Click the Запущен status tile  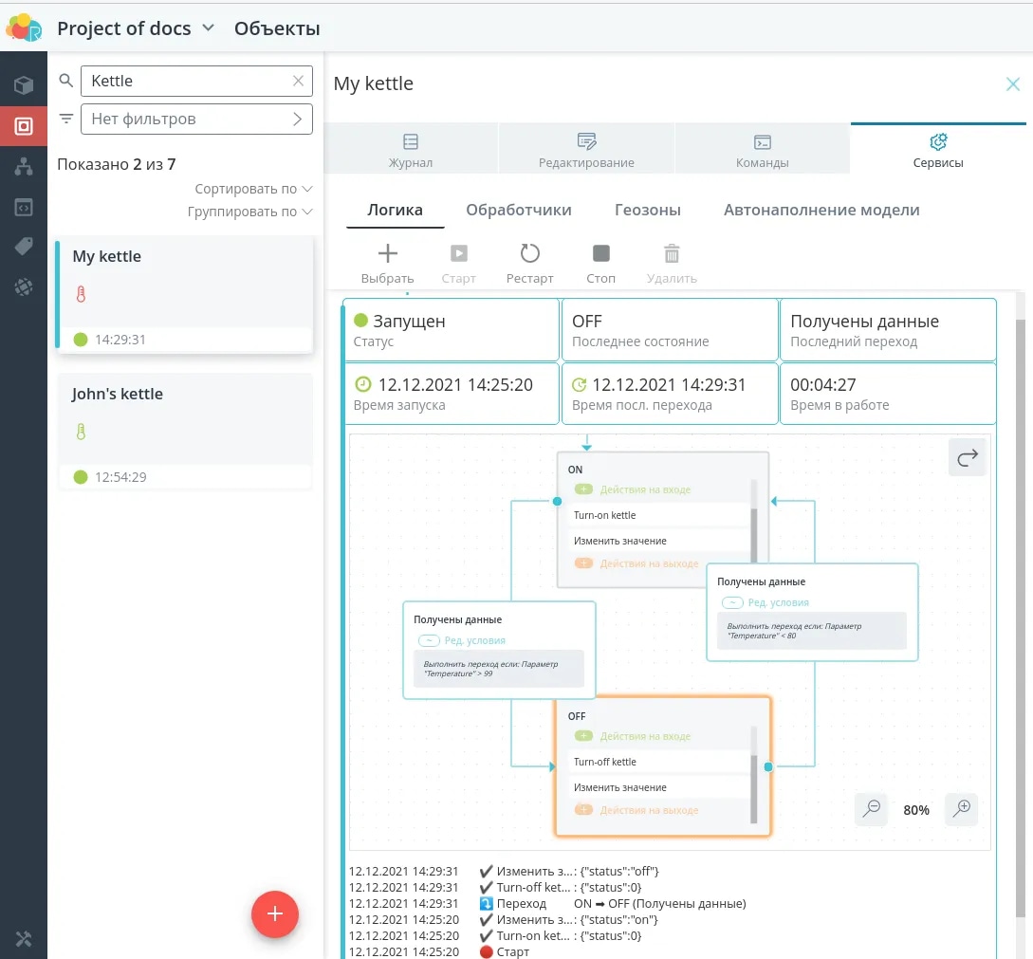[452, 330]
